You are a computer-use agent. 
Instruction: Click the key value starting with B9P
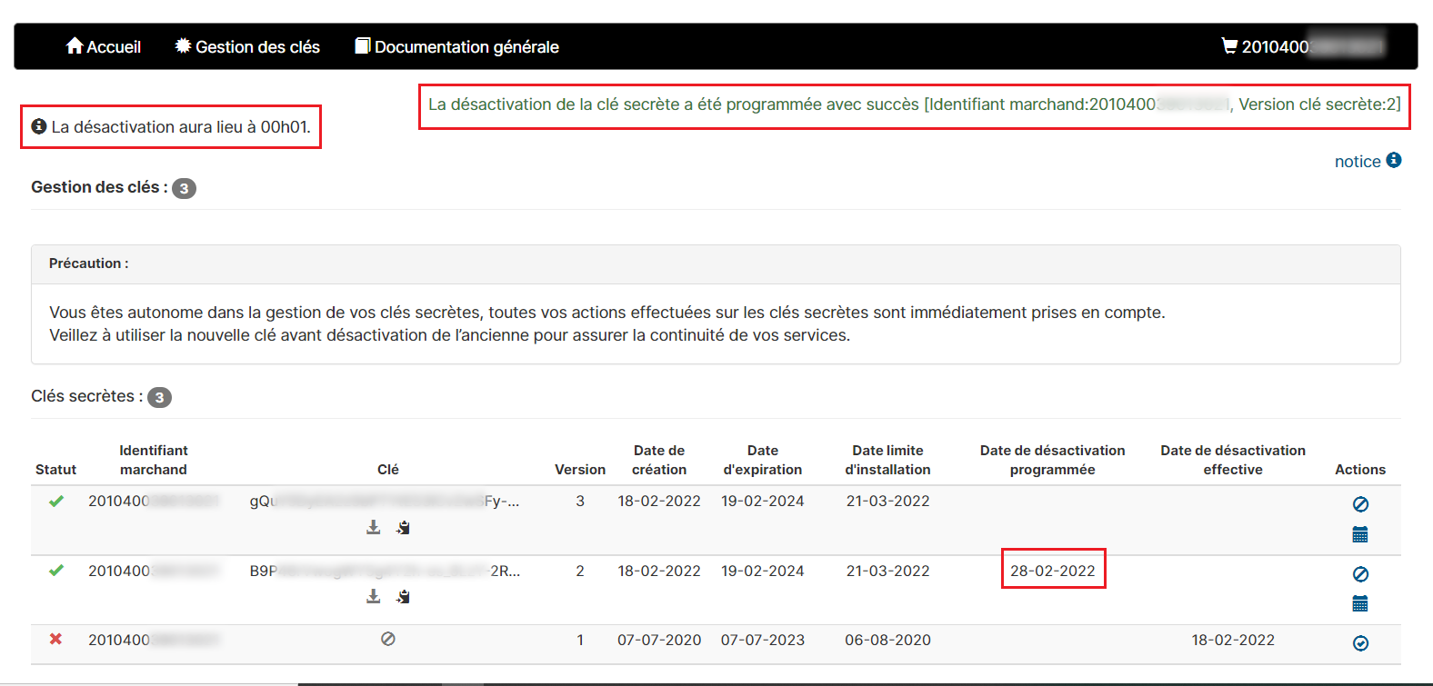click(x=385, y=571)
